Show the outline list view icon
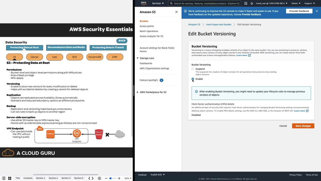Viewport: 321px width, 181px height. point(4,178)
